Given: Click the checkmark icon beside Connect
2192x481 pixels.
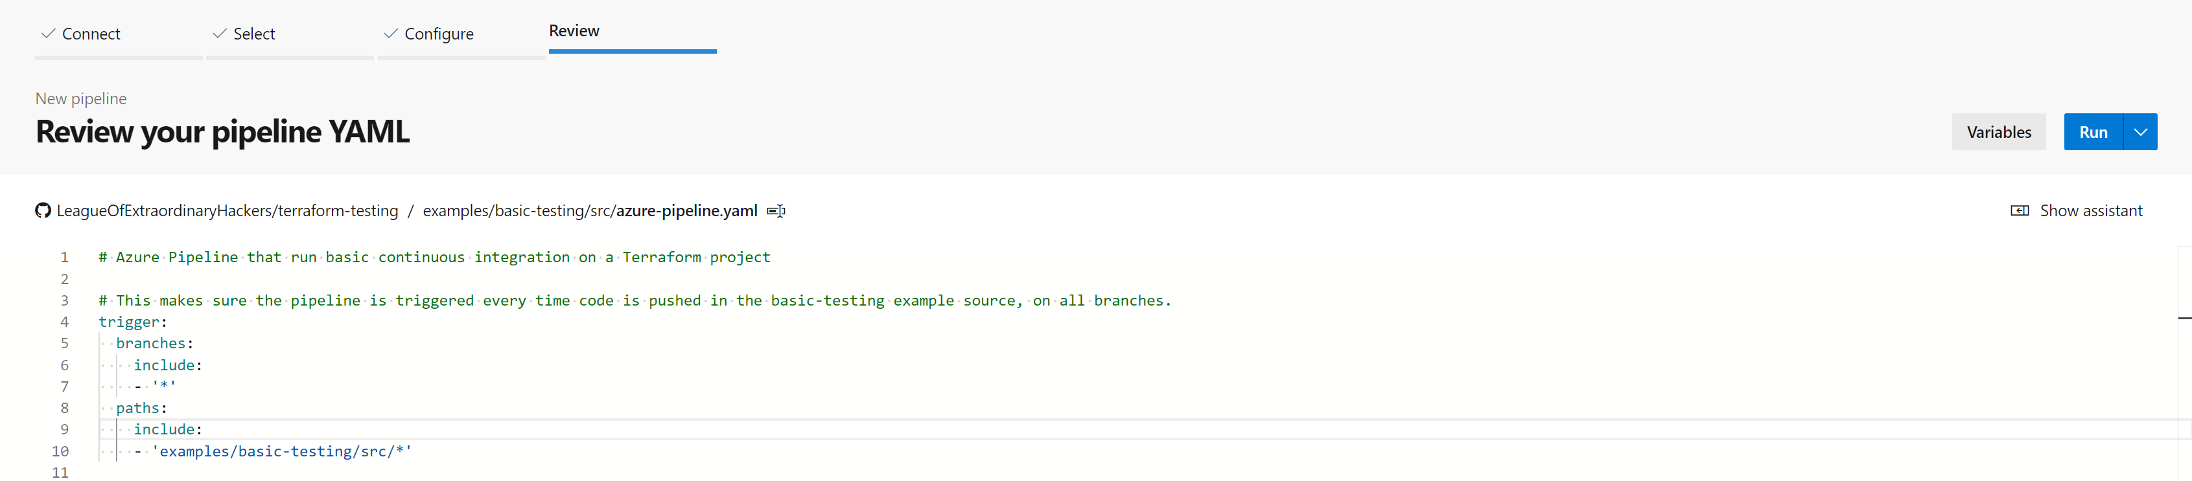Looking at the screenshot, I should 49,34.
